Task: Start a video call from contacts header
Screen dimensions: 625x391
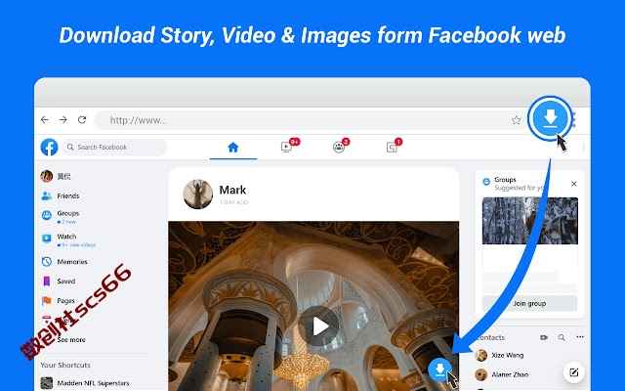Action: point(544,337)
